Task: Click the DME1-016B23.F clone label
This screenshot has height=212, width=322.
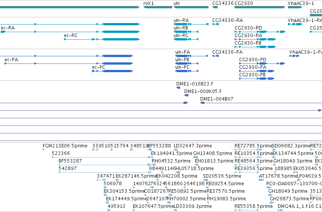Action: [x=195, y=84]
